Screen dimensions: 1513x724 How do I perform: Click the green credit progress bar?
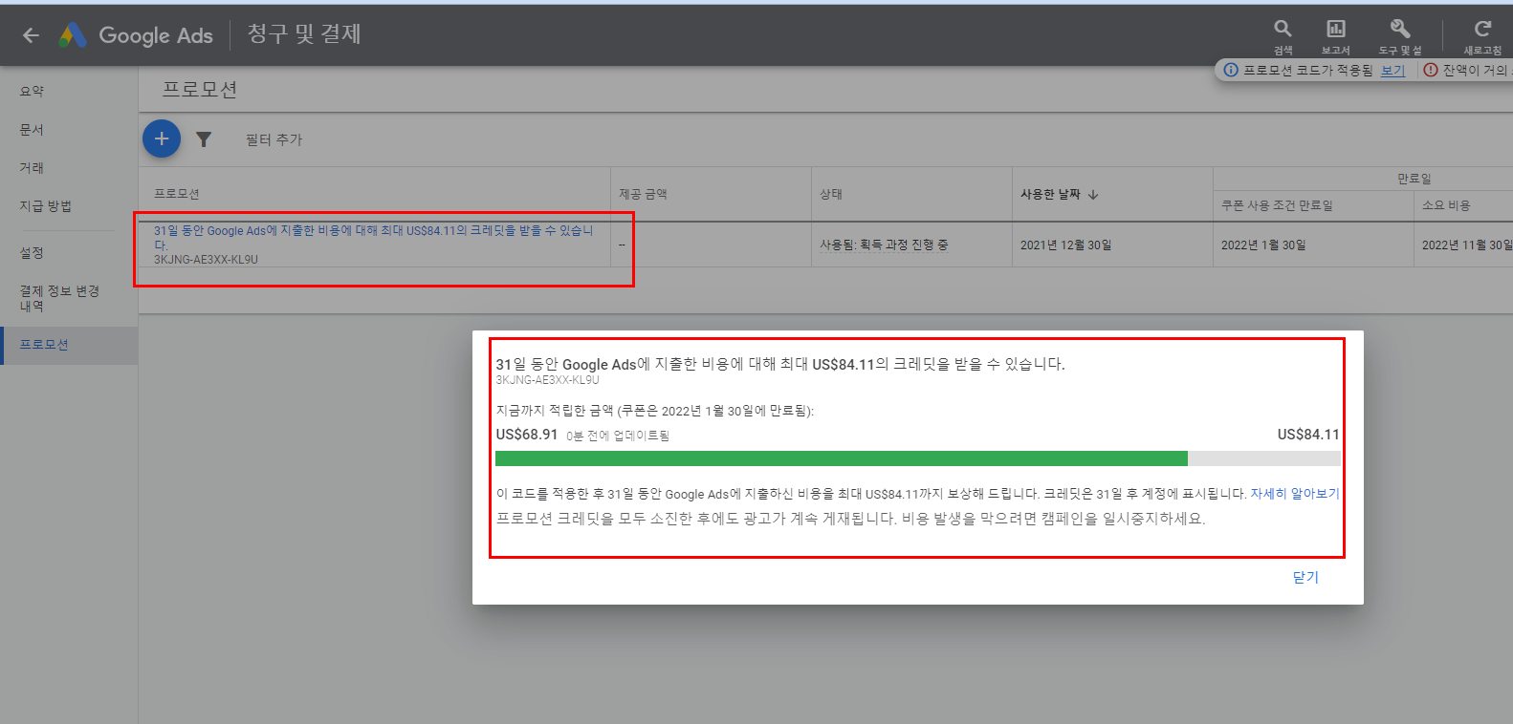(x=842, y=458)
